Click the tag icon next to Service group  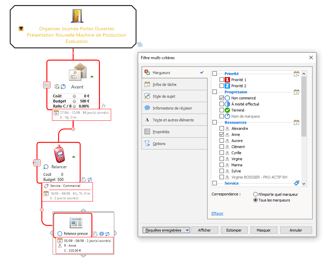(296, 183)
